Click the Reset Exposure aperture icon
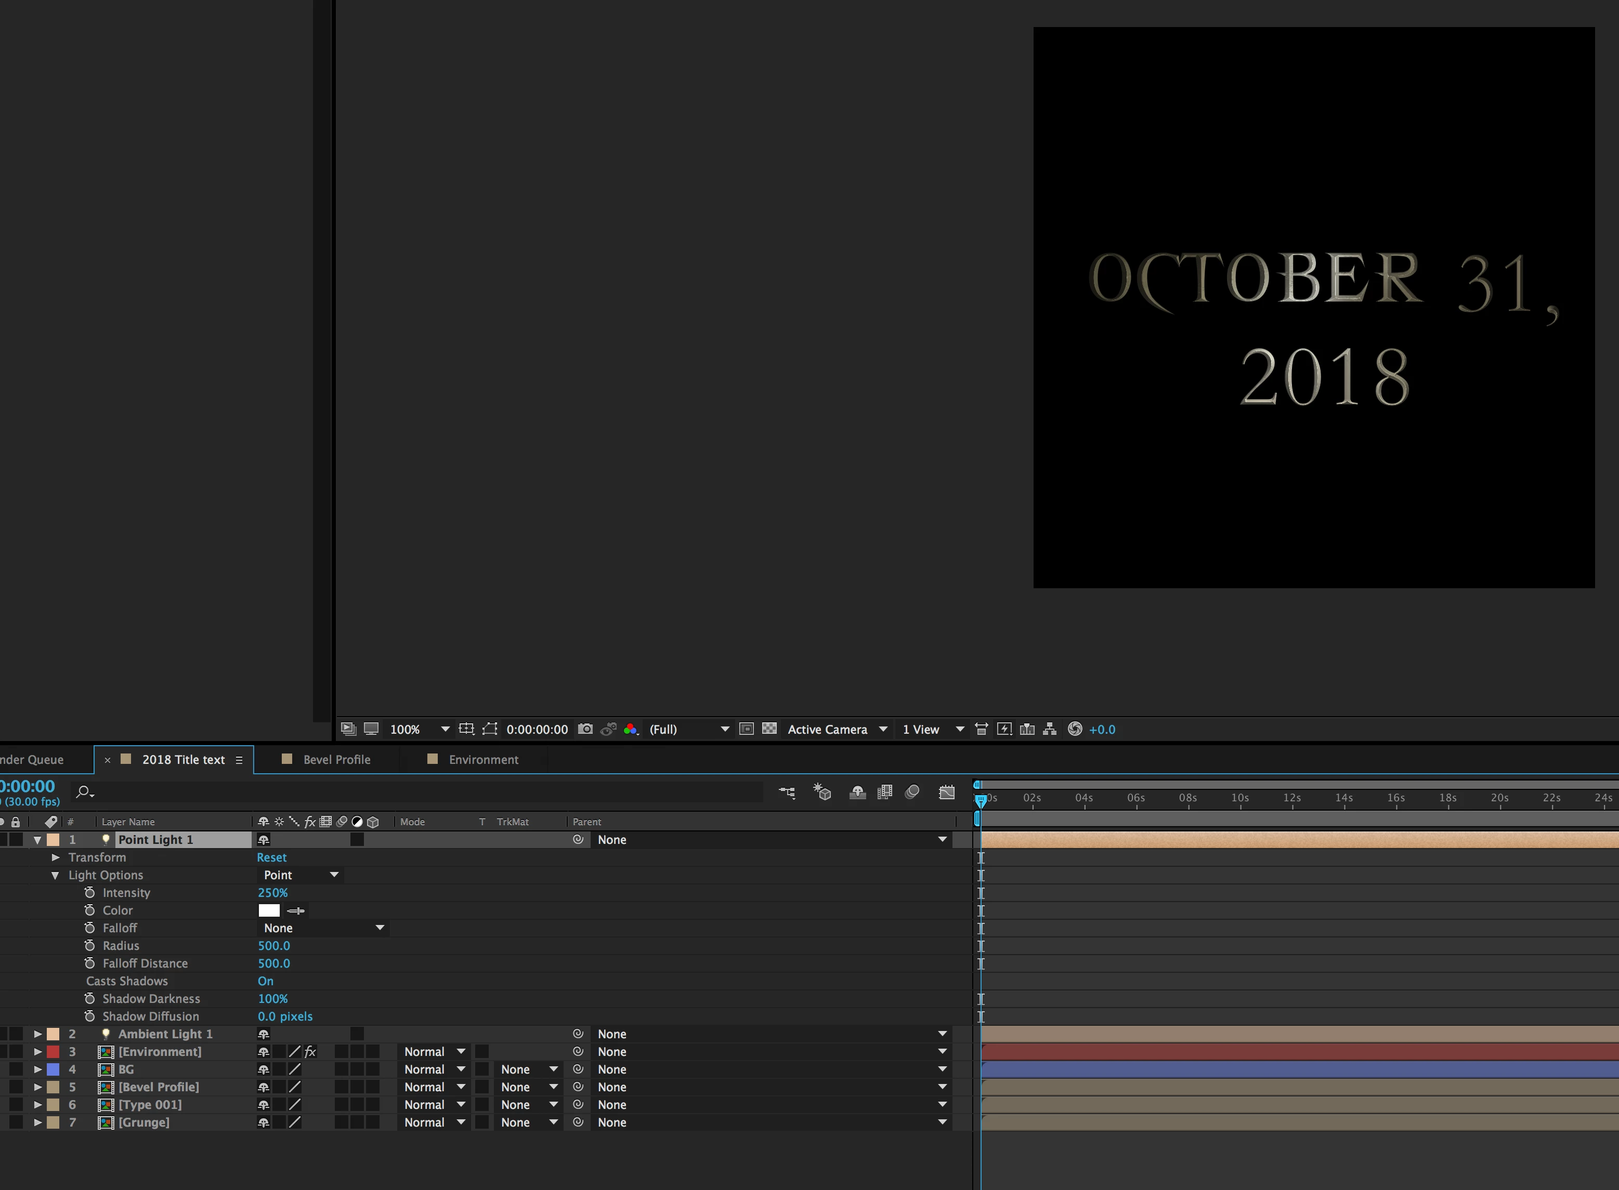Screen dimensions: 1619x1190 [1074, 729]
